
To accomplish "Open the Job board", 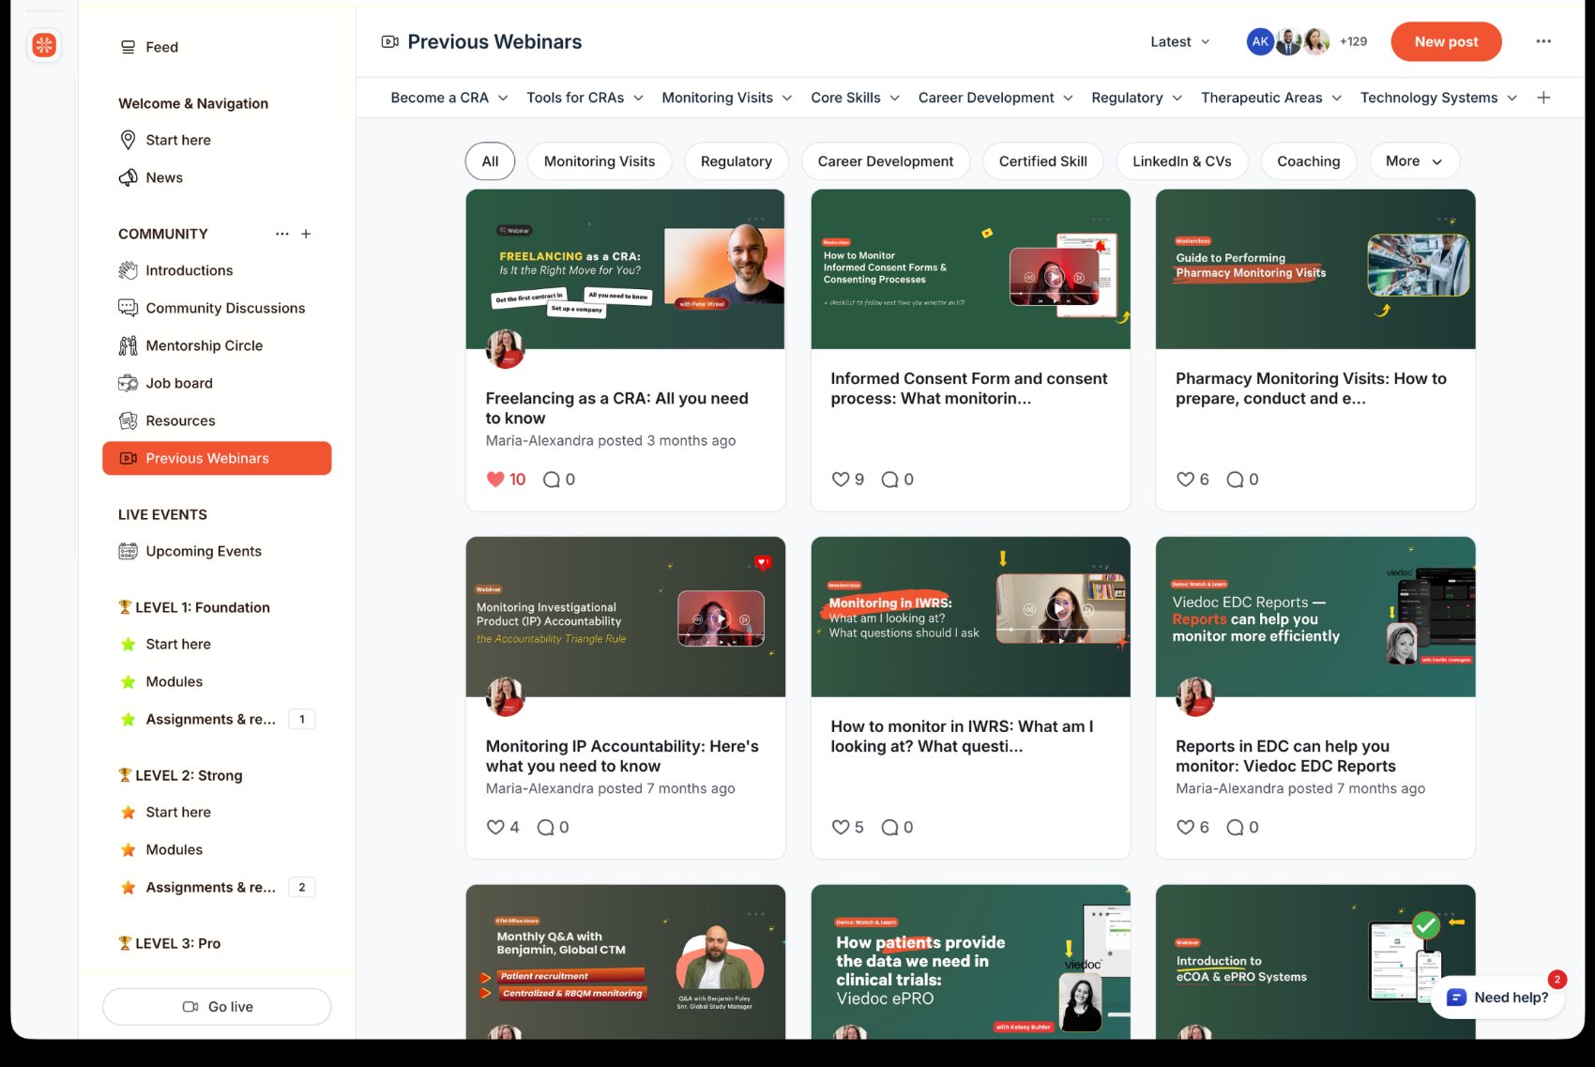I will coord(179,383).
